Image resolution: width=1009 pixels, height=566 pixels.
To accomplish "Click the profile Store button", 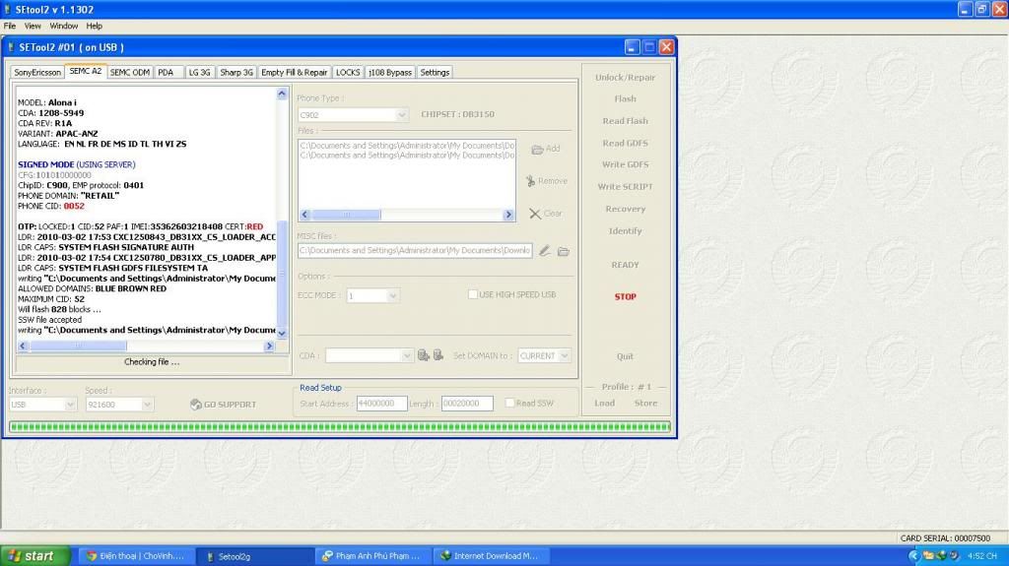I will click(x=646, y=404).
